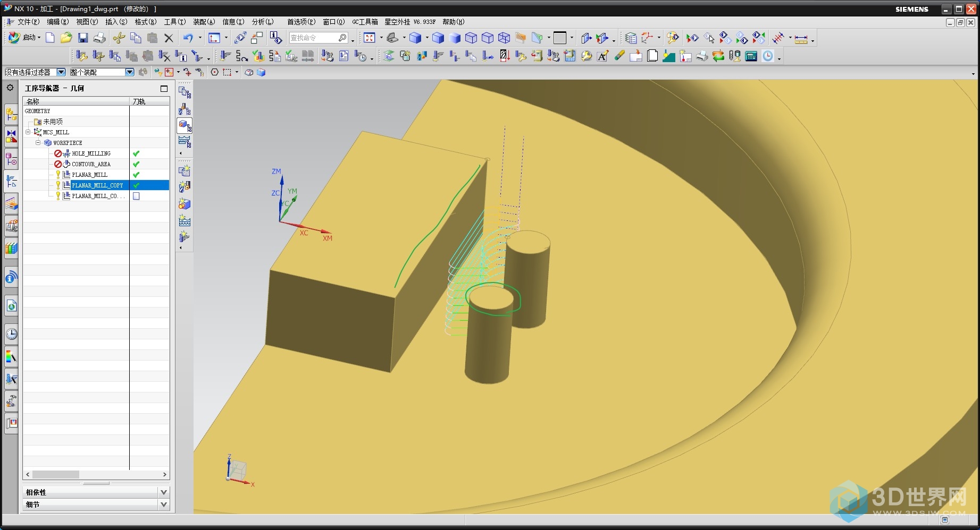
Task: Click the CONTOUR_AREA toolpath checkmark
Action: pos(136,164)
